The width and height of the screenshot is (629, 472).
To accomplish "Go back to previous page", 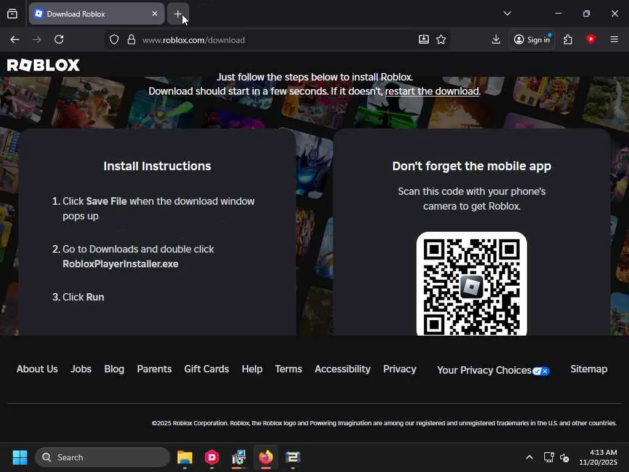I will tap(15, 39).
